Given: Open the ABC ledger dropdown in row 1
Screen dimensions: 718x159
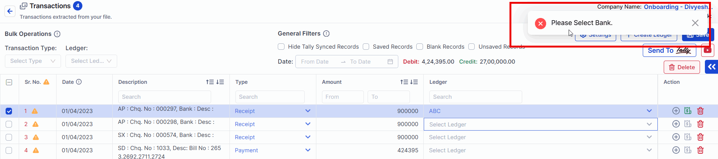Looking at the screenshot, I should coord(541,111).
